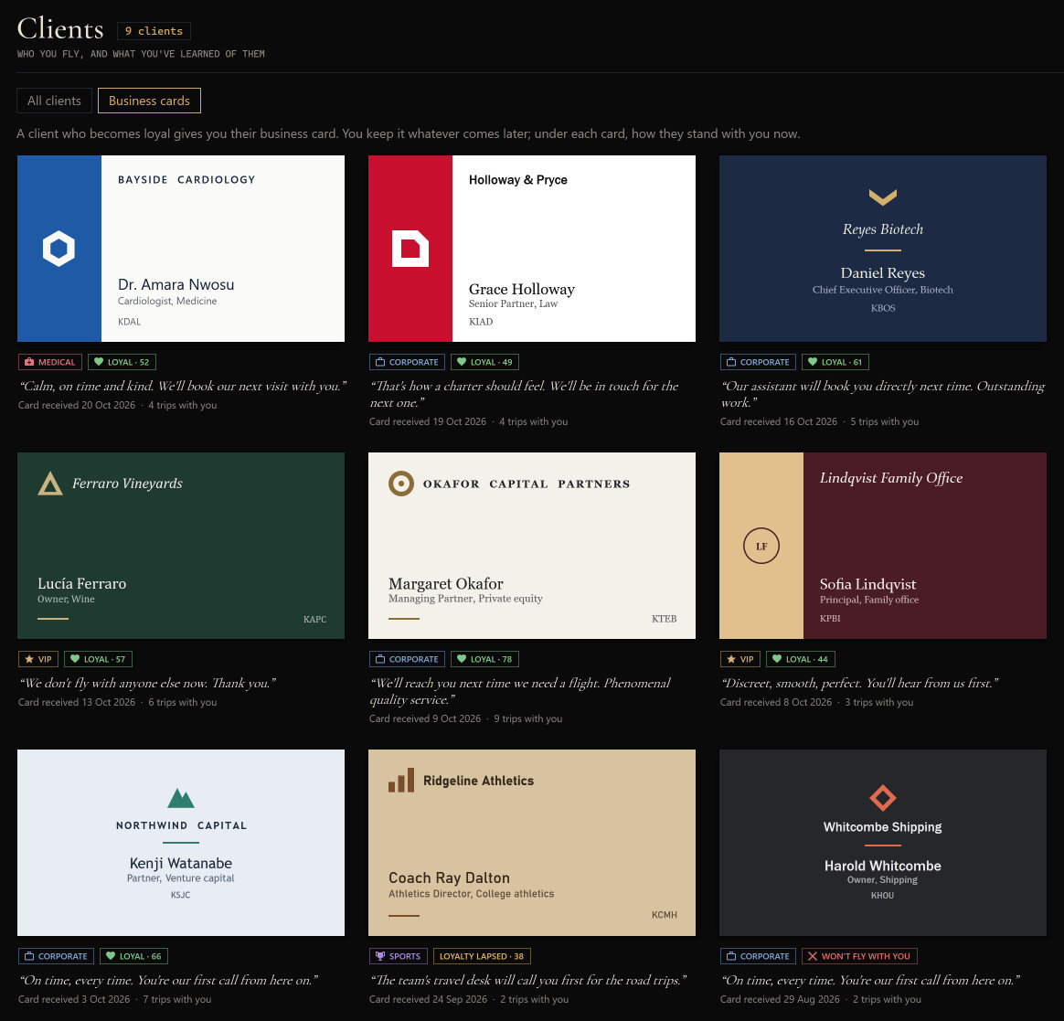Click the MEDICAL tag under Amara Nwosu
The height and width of the screenshot is (1021, 1064).
(x=50, y=362)
